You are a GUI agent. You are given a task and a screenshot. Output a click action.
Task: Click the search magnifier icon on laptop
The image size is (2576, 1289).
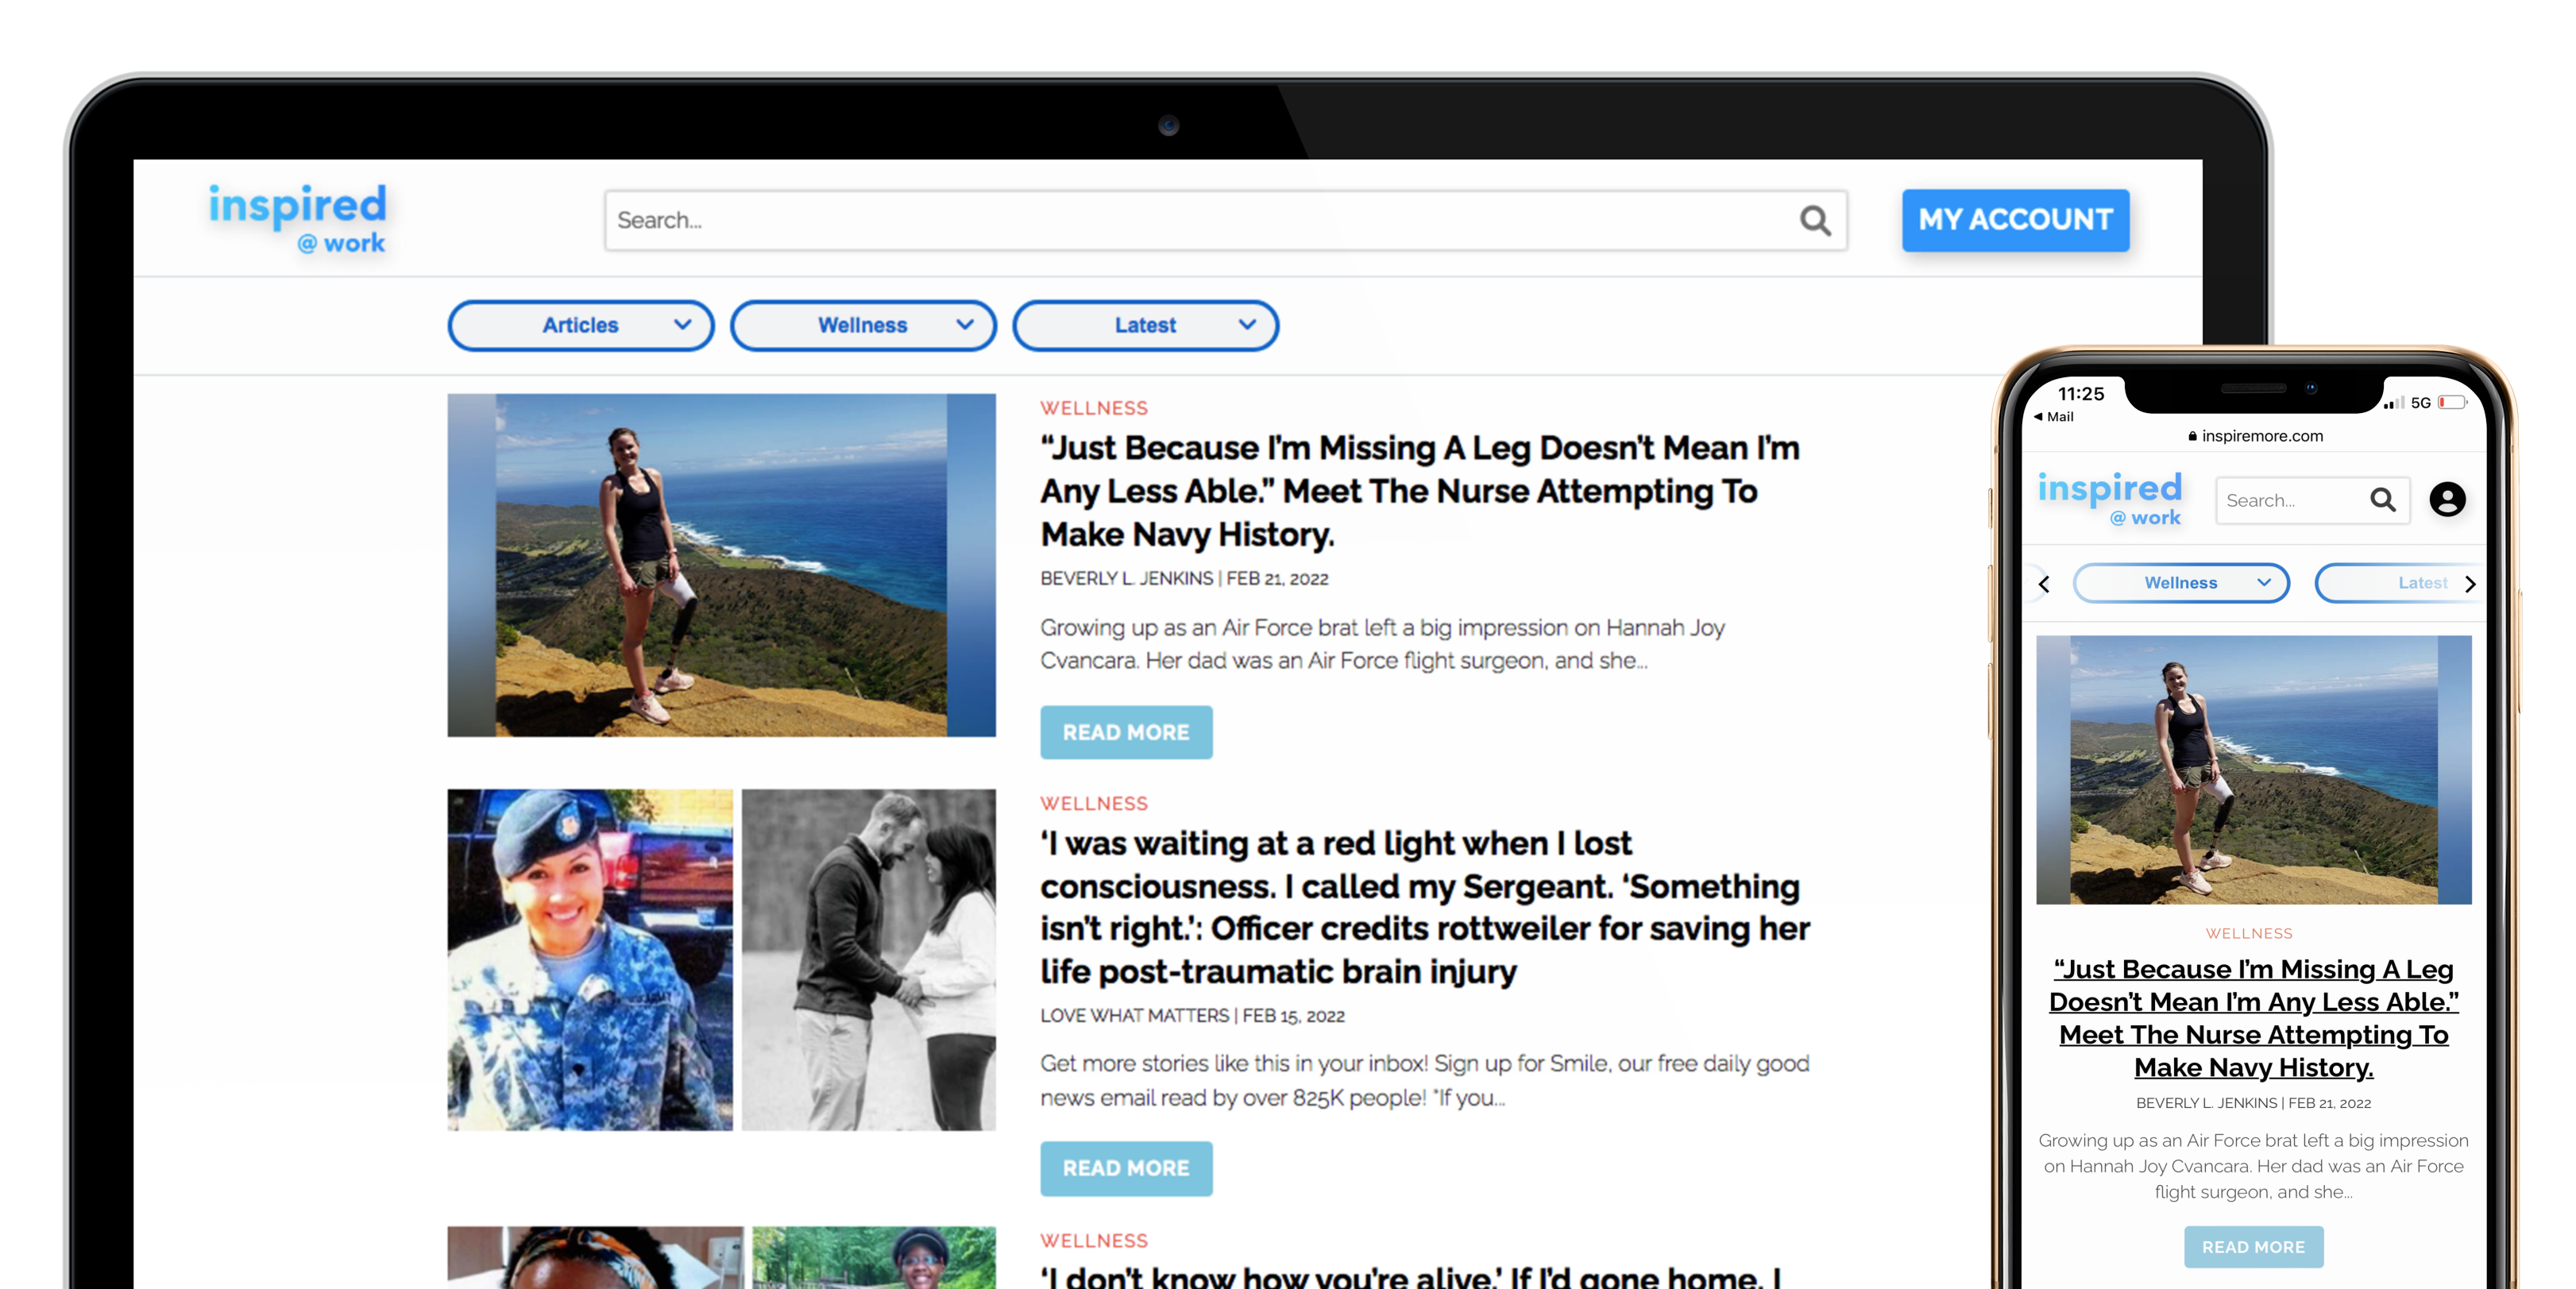(1815, 220)
